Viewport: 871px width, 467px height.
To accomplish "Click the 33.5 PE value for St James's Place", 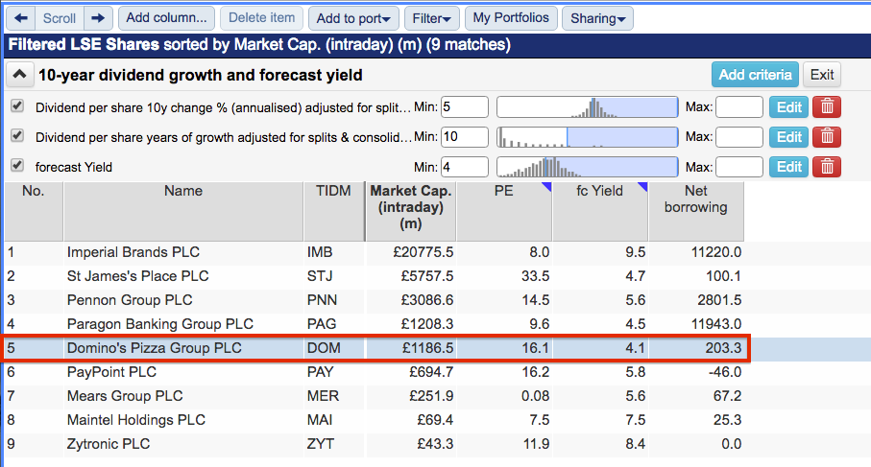I will click(x=535, y=276).
